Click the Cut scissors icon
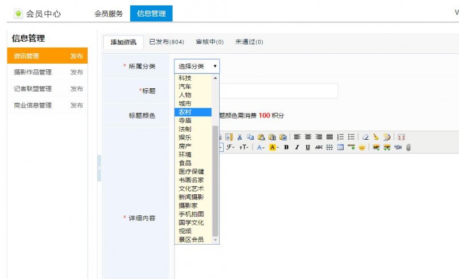This screenshot has height=279, width=459. [x=239, y=137]
